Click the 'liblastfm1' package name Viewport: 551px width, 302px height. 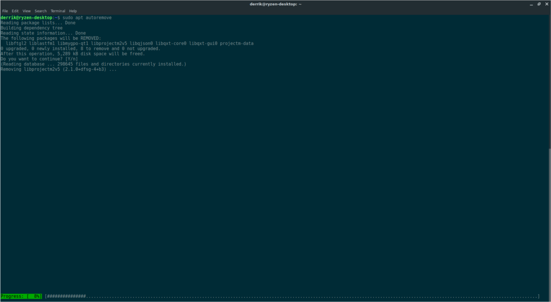click(x=42, y=44)
